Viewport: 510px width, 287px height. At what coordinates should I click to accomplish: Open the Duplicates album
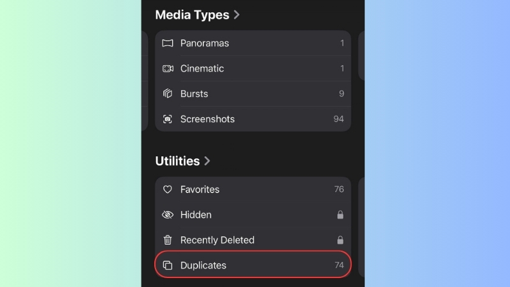click(x=253, y=265)
